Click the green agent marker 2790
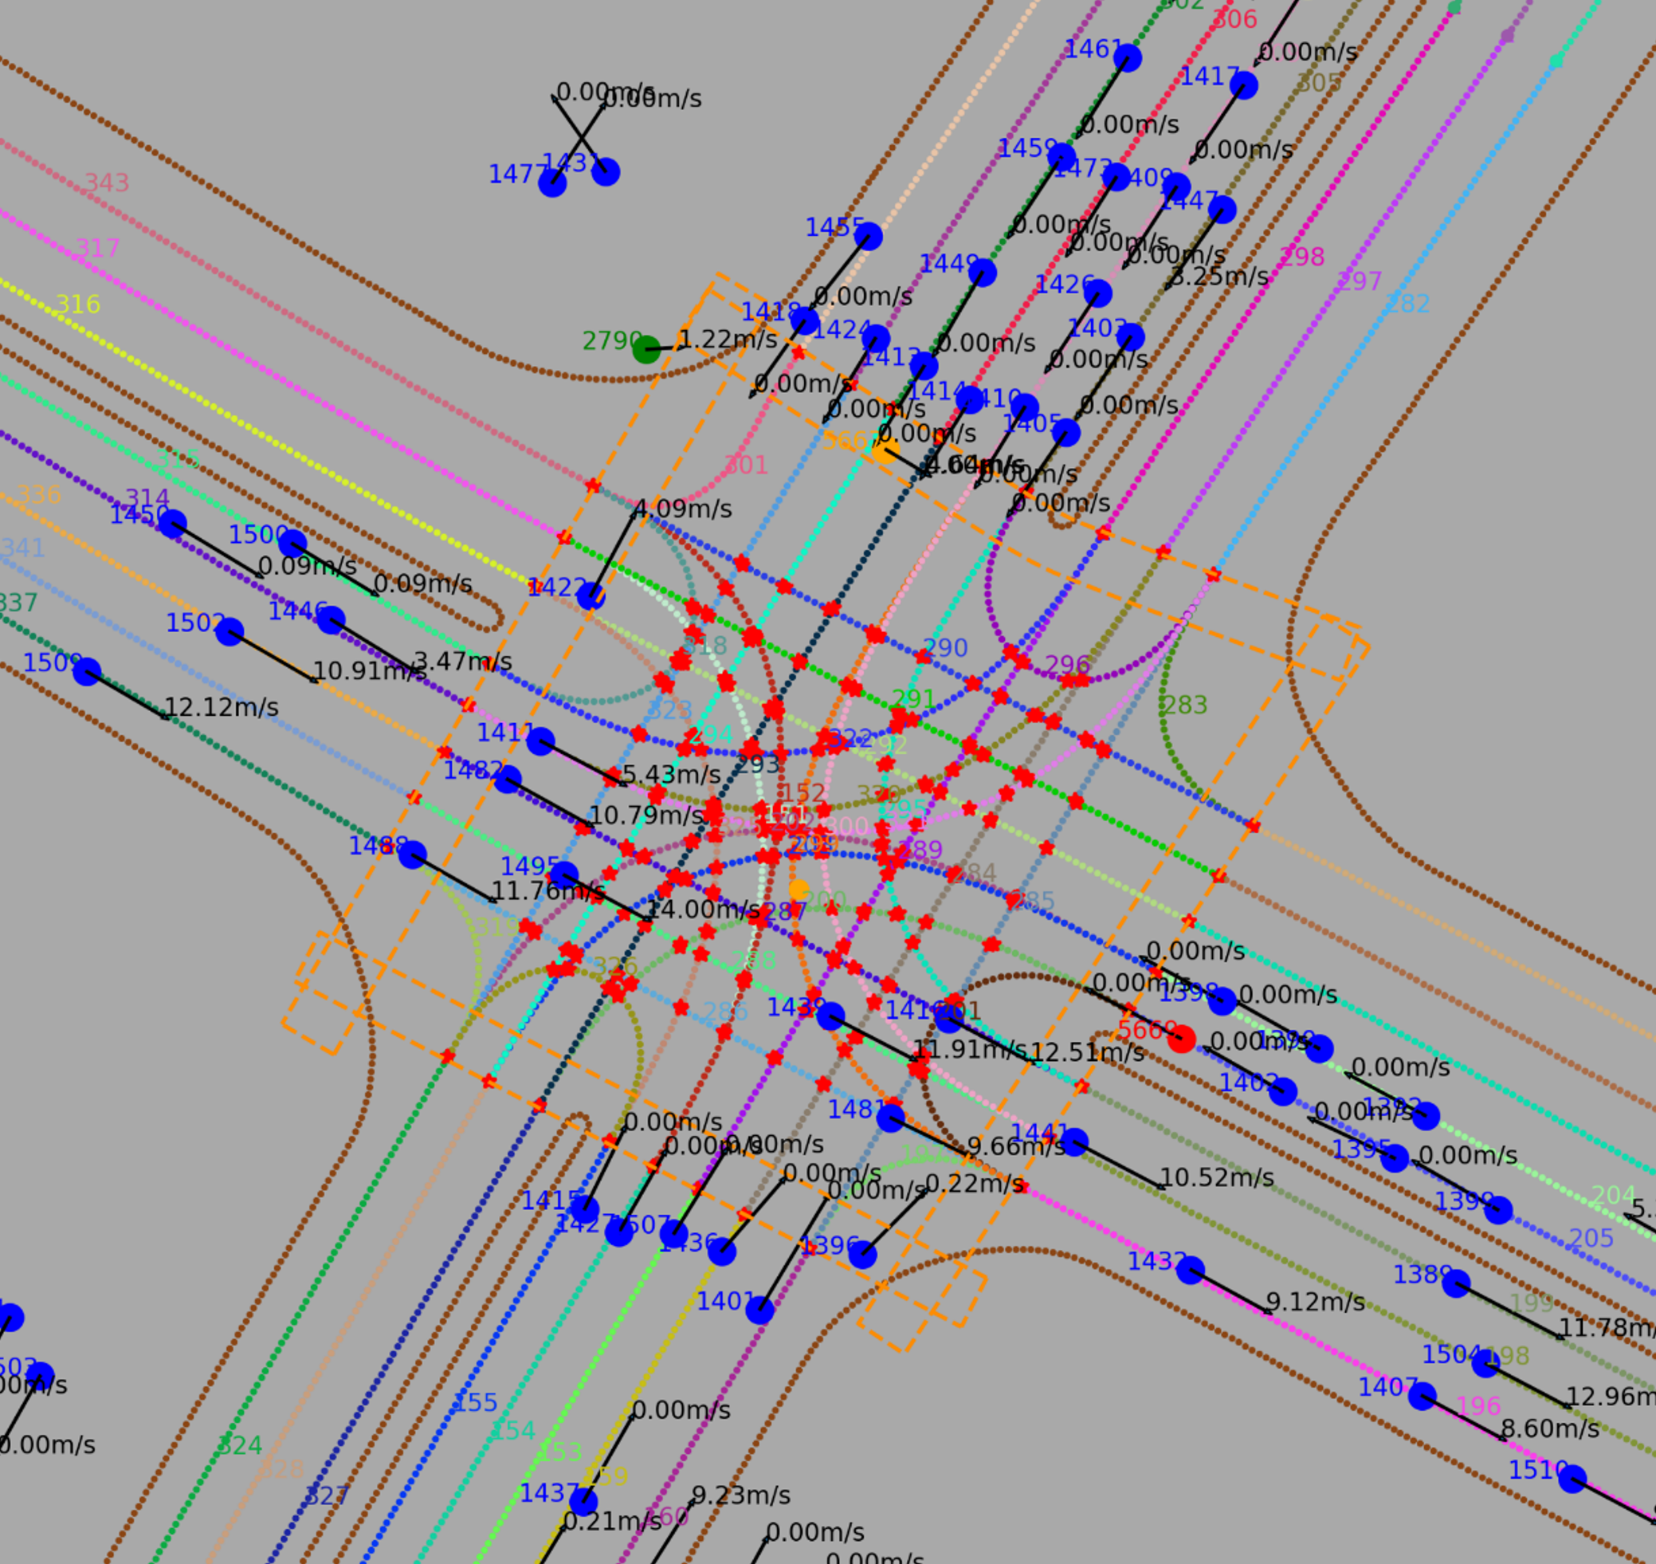Image resolution: width=1656 pixels, height=1564 pixels. click(646, 350)
